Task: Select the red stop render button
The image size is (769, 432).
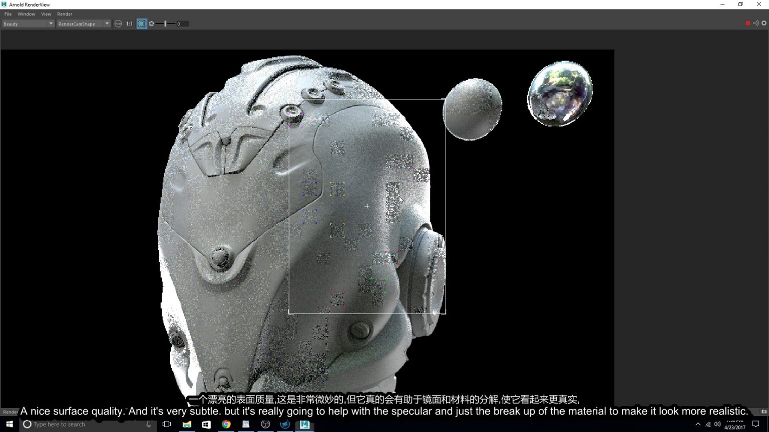Action: point(747,23)
